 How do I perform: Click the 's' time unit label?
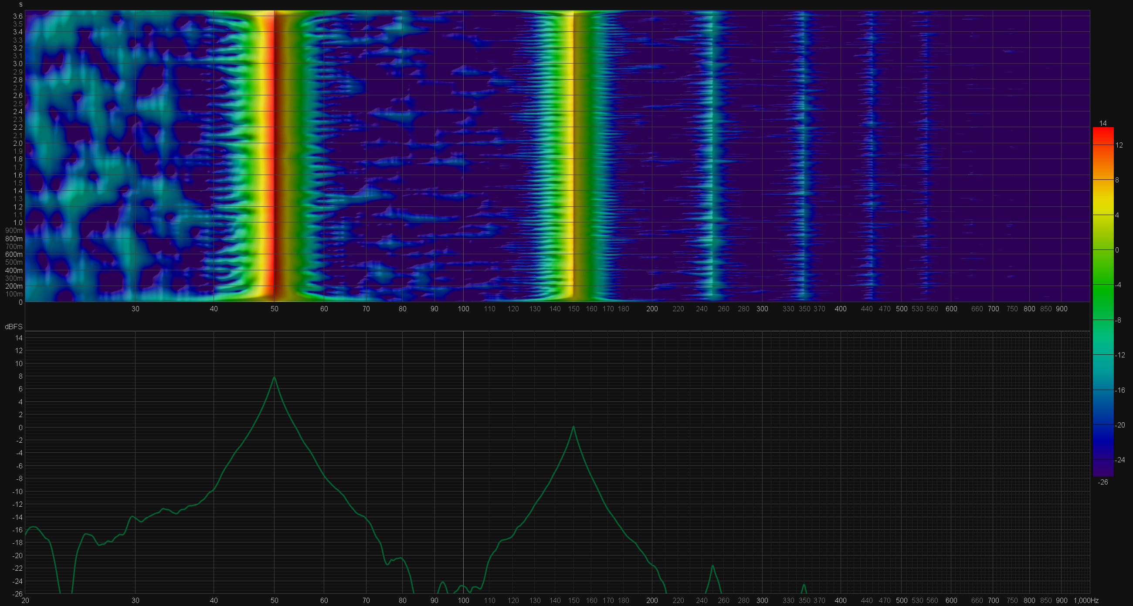[x=20, y=4]
